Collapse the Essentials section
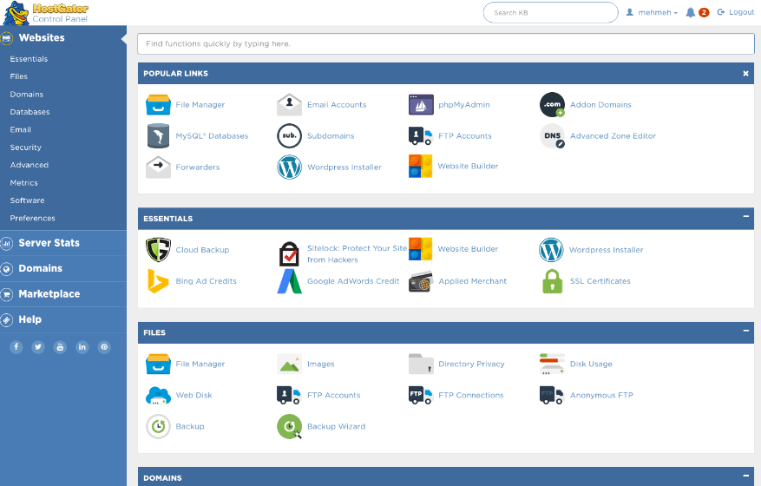The image size is (761, 486). tap(746, 216)
